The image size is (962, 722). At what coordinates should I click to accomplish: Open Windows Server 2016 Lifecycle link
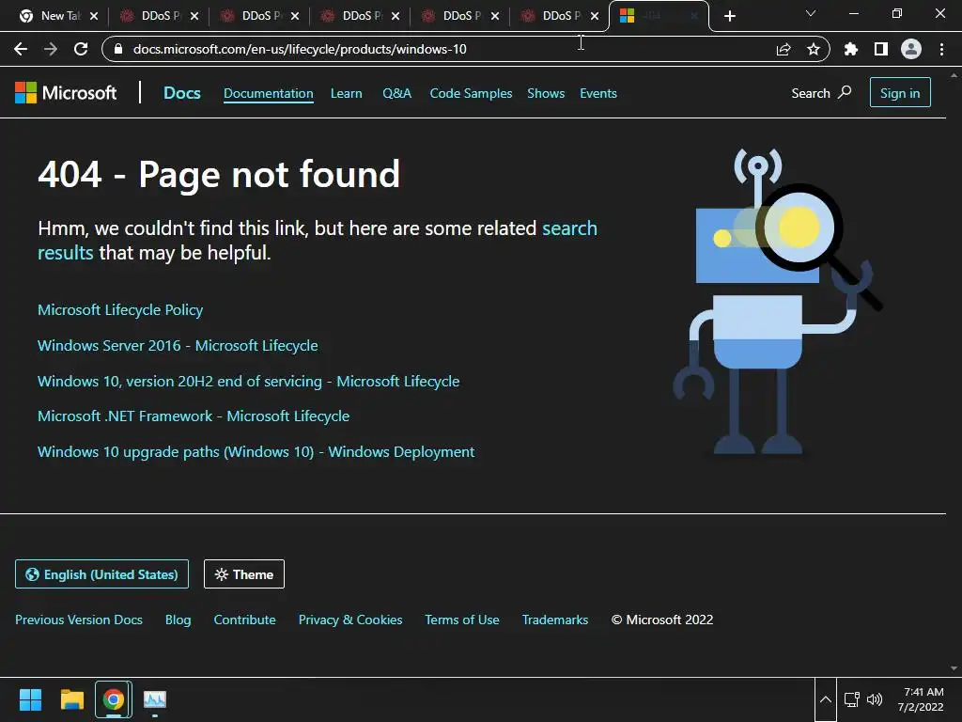click(178, 346)
